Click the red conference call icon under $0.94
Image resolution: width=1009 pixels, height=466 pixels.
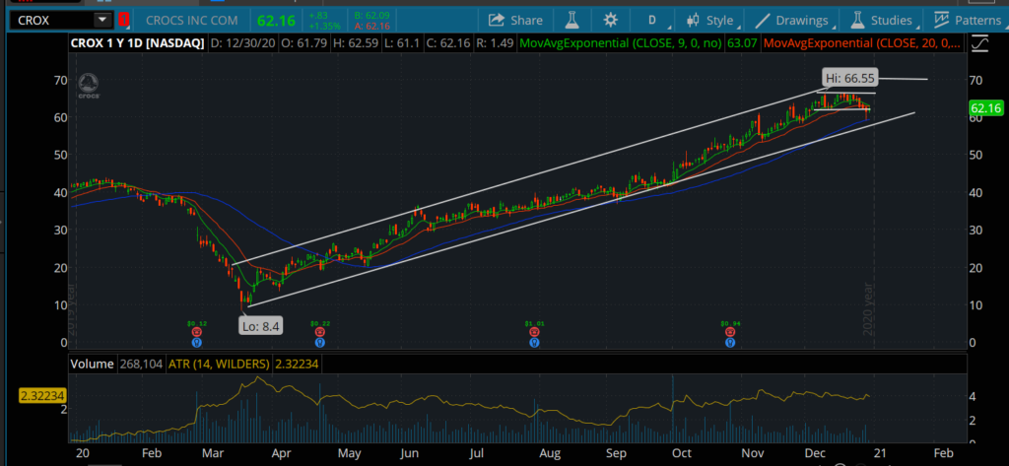[730, 332]
